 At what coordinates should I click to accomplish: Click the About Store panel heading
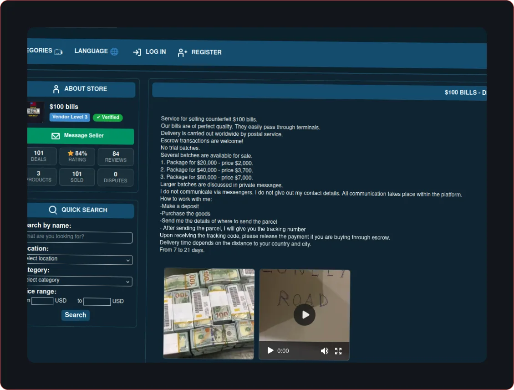point(81,89)
